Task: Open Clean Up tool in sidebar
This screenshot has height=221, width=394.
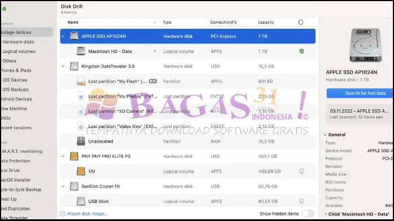Action: (x=9, y=199)
